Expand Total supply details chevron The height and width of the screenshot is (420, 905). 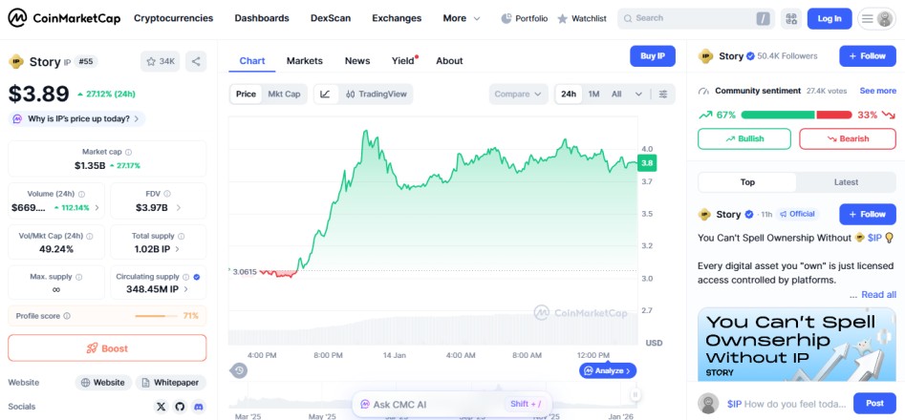coord(177,249)
